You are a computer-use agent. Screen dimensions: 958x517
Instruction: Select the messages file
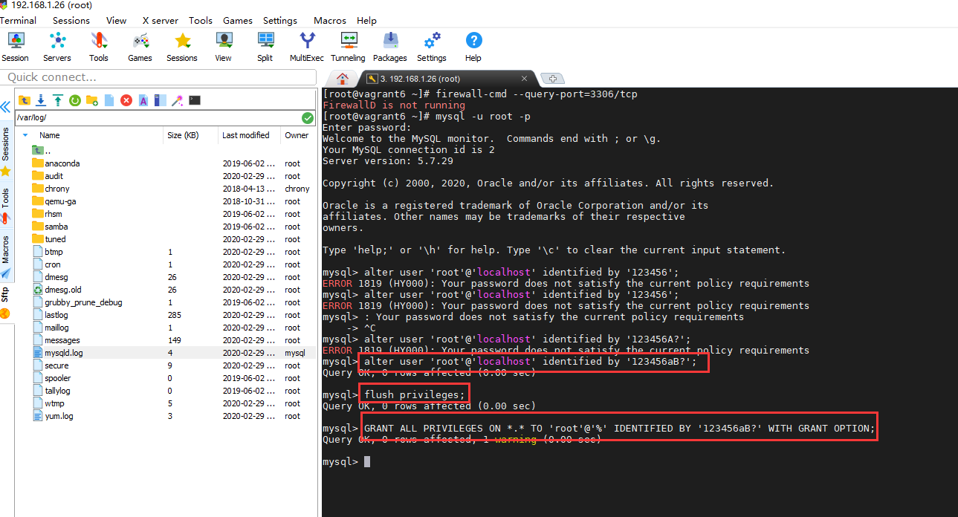pos(166,340)
